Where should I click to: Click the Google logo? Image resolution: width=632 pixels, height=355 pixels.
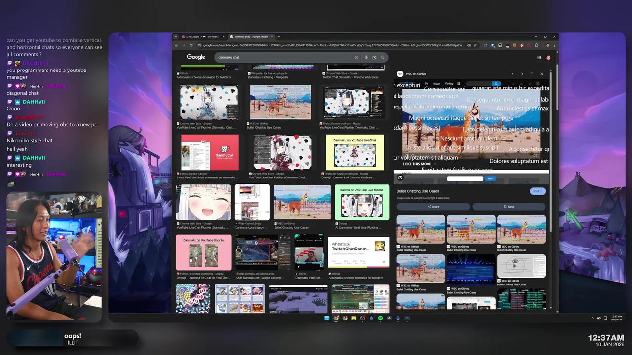click(x=196, y=57)
